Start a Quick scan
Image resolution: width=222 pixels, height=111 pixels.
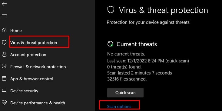tap(125, 93)
